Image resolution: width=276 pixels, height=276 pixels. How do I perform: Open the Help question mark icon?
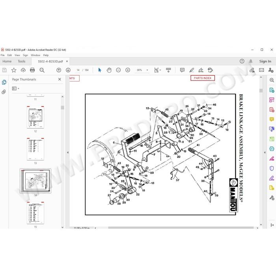coord(242,61)
